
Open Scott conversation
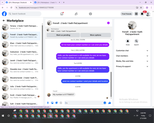21,96
